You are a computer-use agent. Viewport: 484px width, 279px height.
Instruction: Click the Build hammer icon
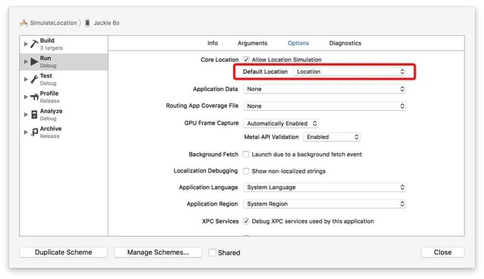coord(34,44)
